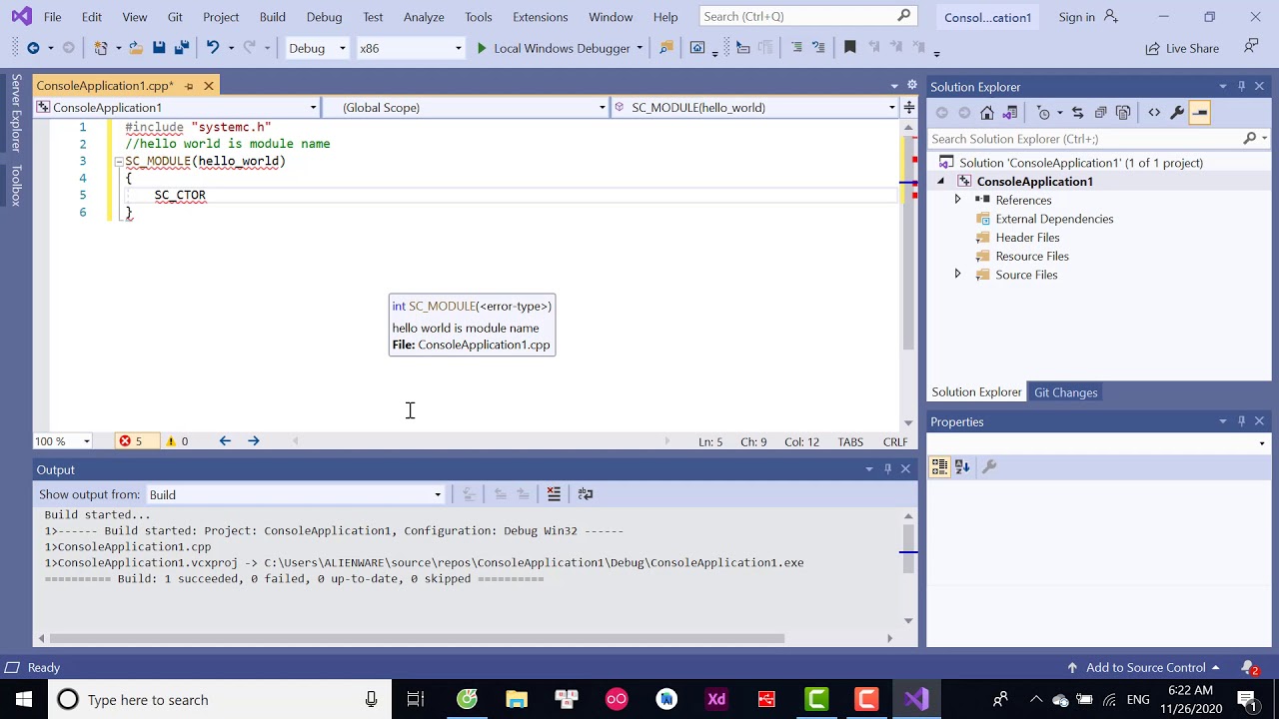Uncomment the selected lines
1279x719 pixels.
818,48
